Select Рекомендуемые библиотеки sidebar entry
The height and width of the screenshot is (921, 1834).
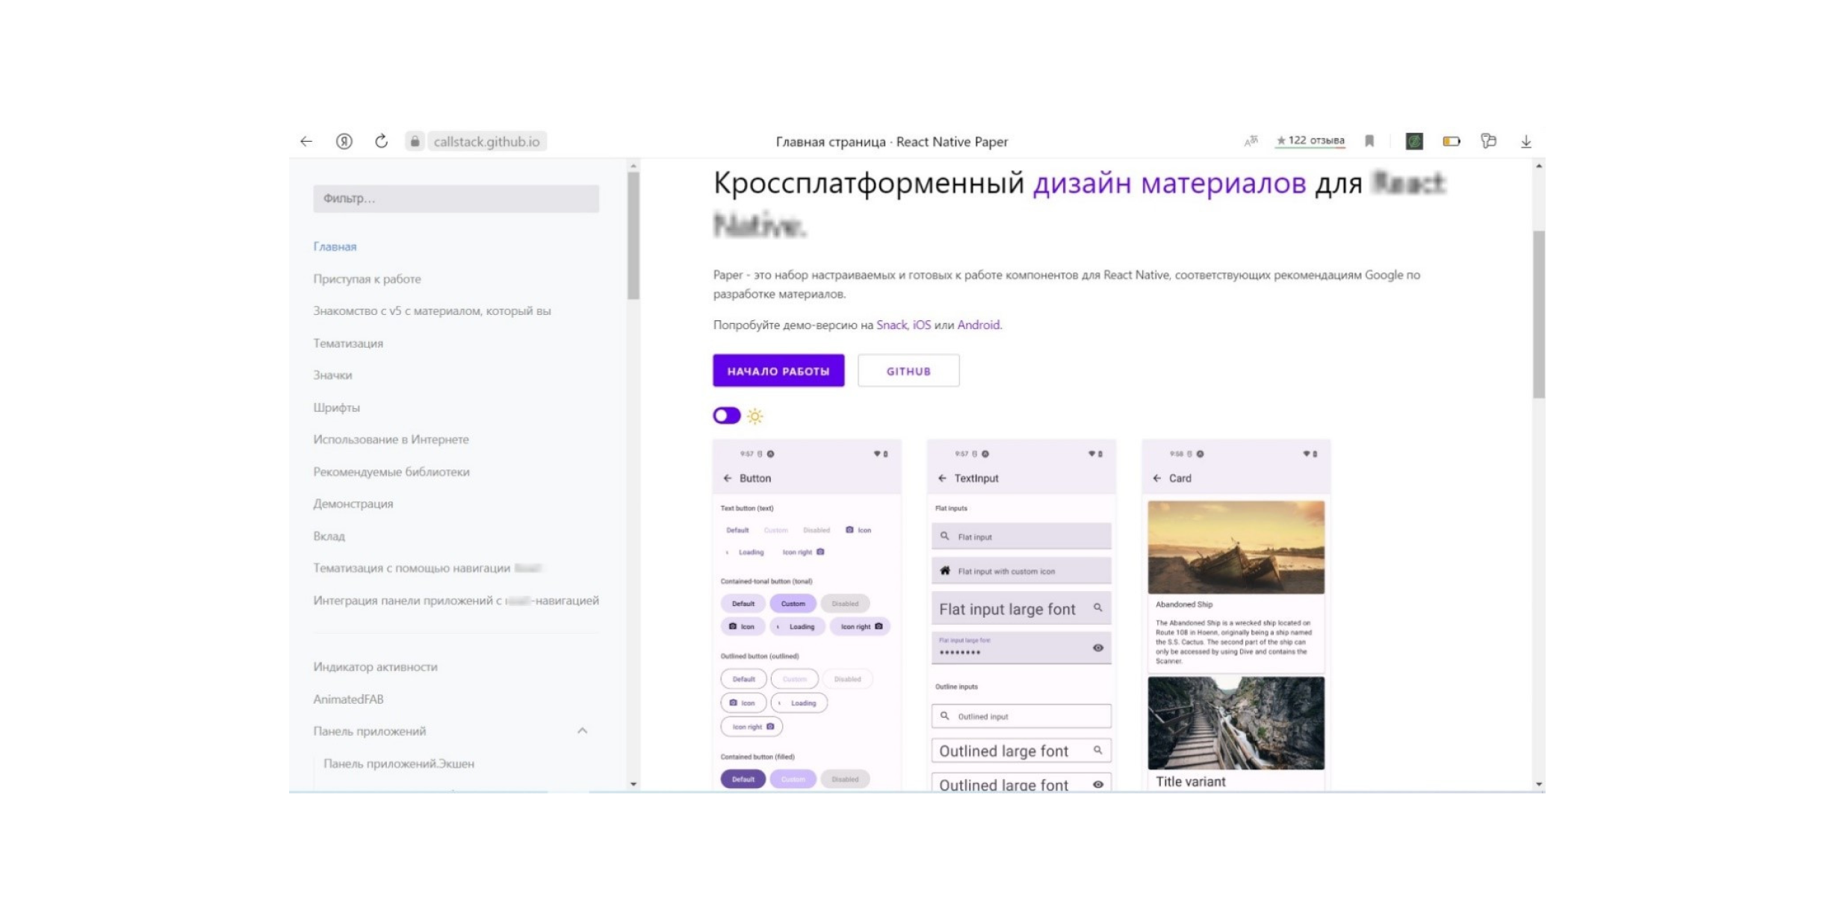391,472
